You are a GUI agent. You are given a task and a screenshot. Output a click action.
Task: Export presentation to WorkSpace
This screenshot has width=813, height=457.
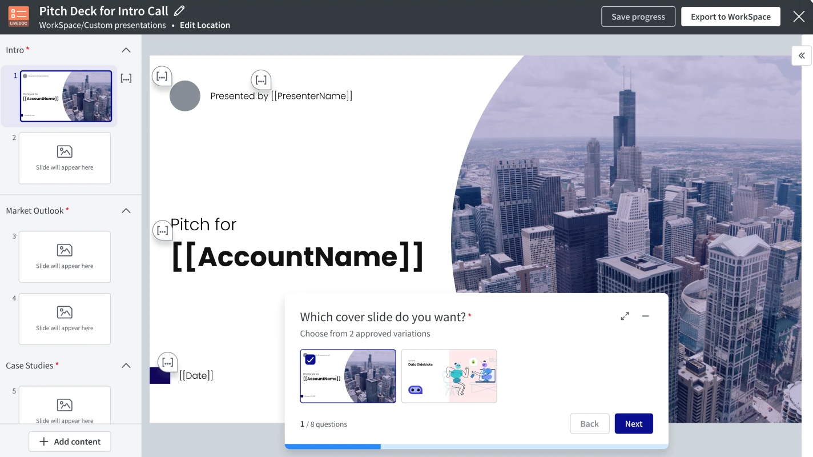731,17
